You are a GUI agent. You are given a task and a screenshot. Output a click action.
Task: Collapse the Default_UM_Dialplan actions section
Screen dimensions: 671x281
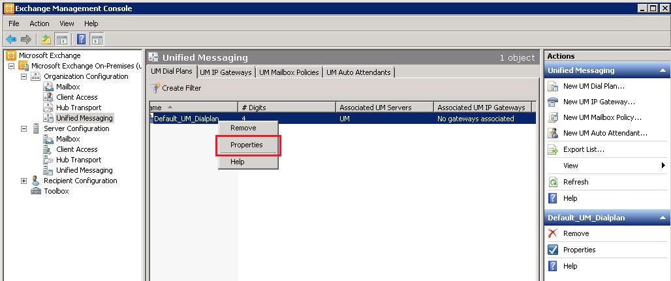point(663,218)
